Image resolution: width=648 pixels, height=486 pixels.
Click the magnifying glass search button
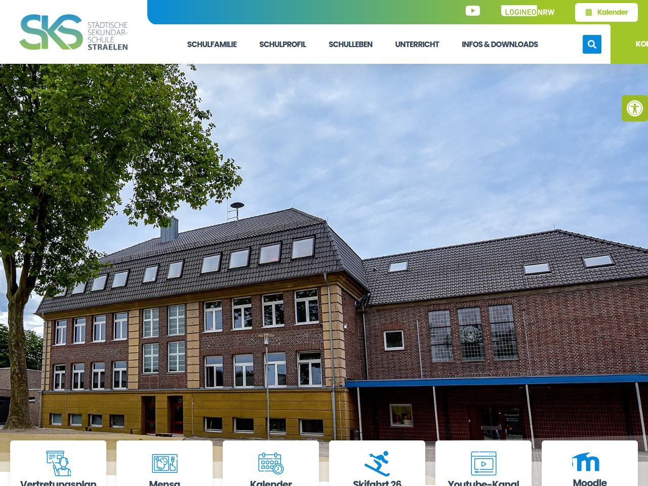[x=591, y=44]
